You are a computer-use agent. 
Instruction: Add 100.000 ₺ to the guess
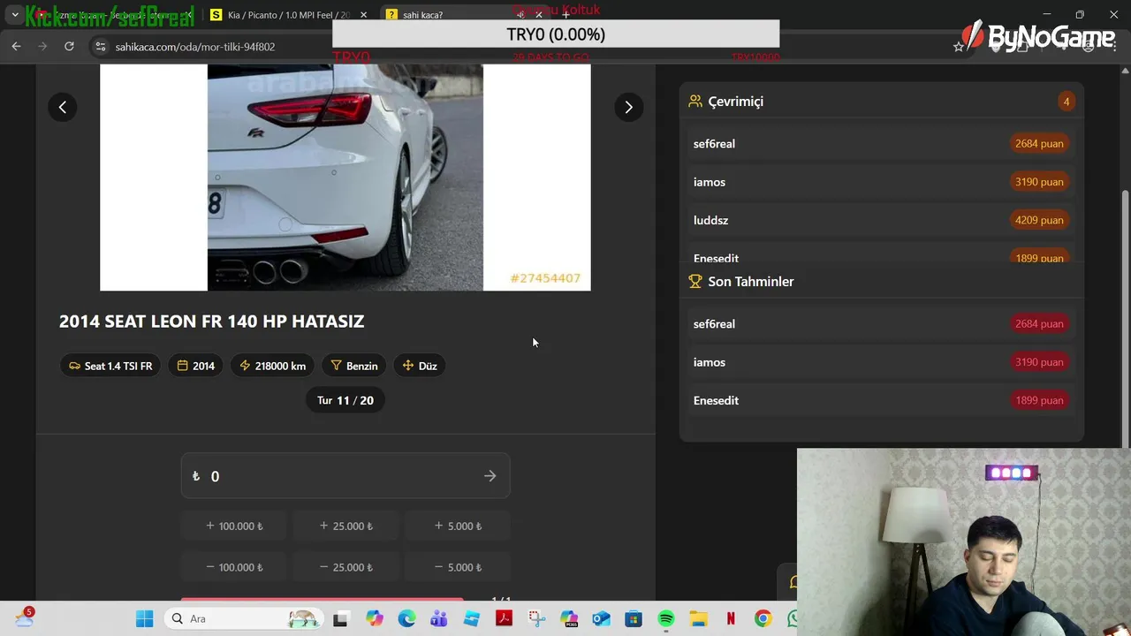point(234,526)
